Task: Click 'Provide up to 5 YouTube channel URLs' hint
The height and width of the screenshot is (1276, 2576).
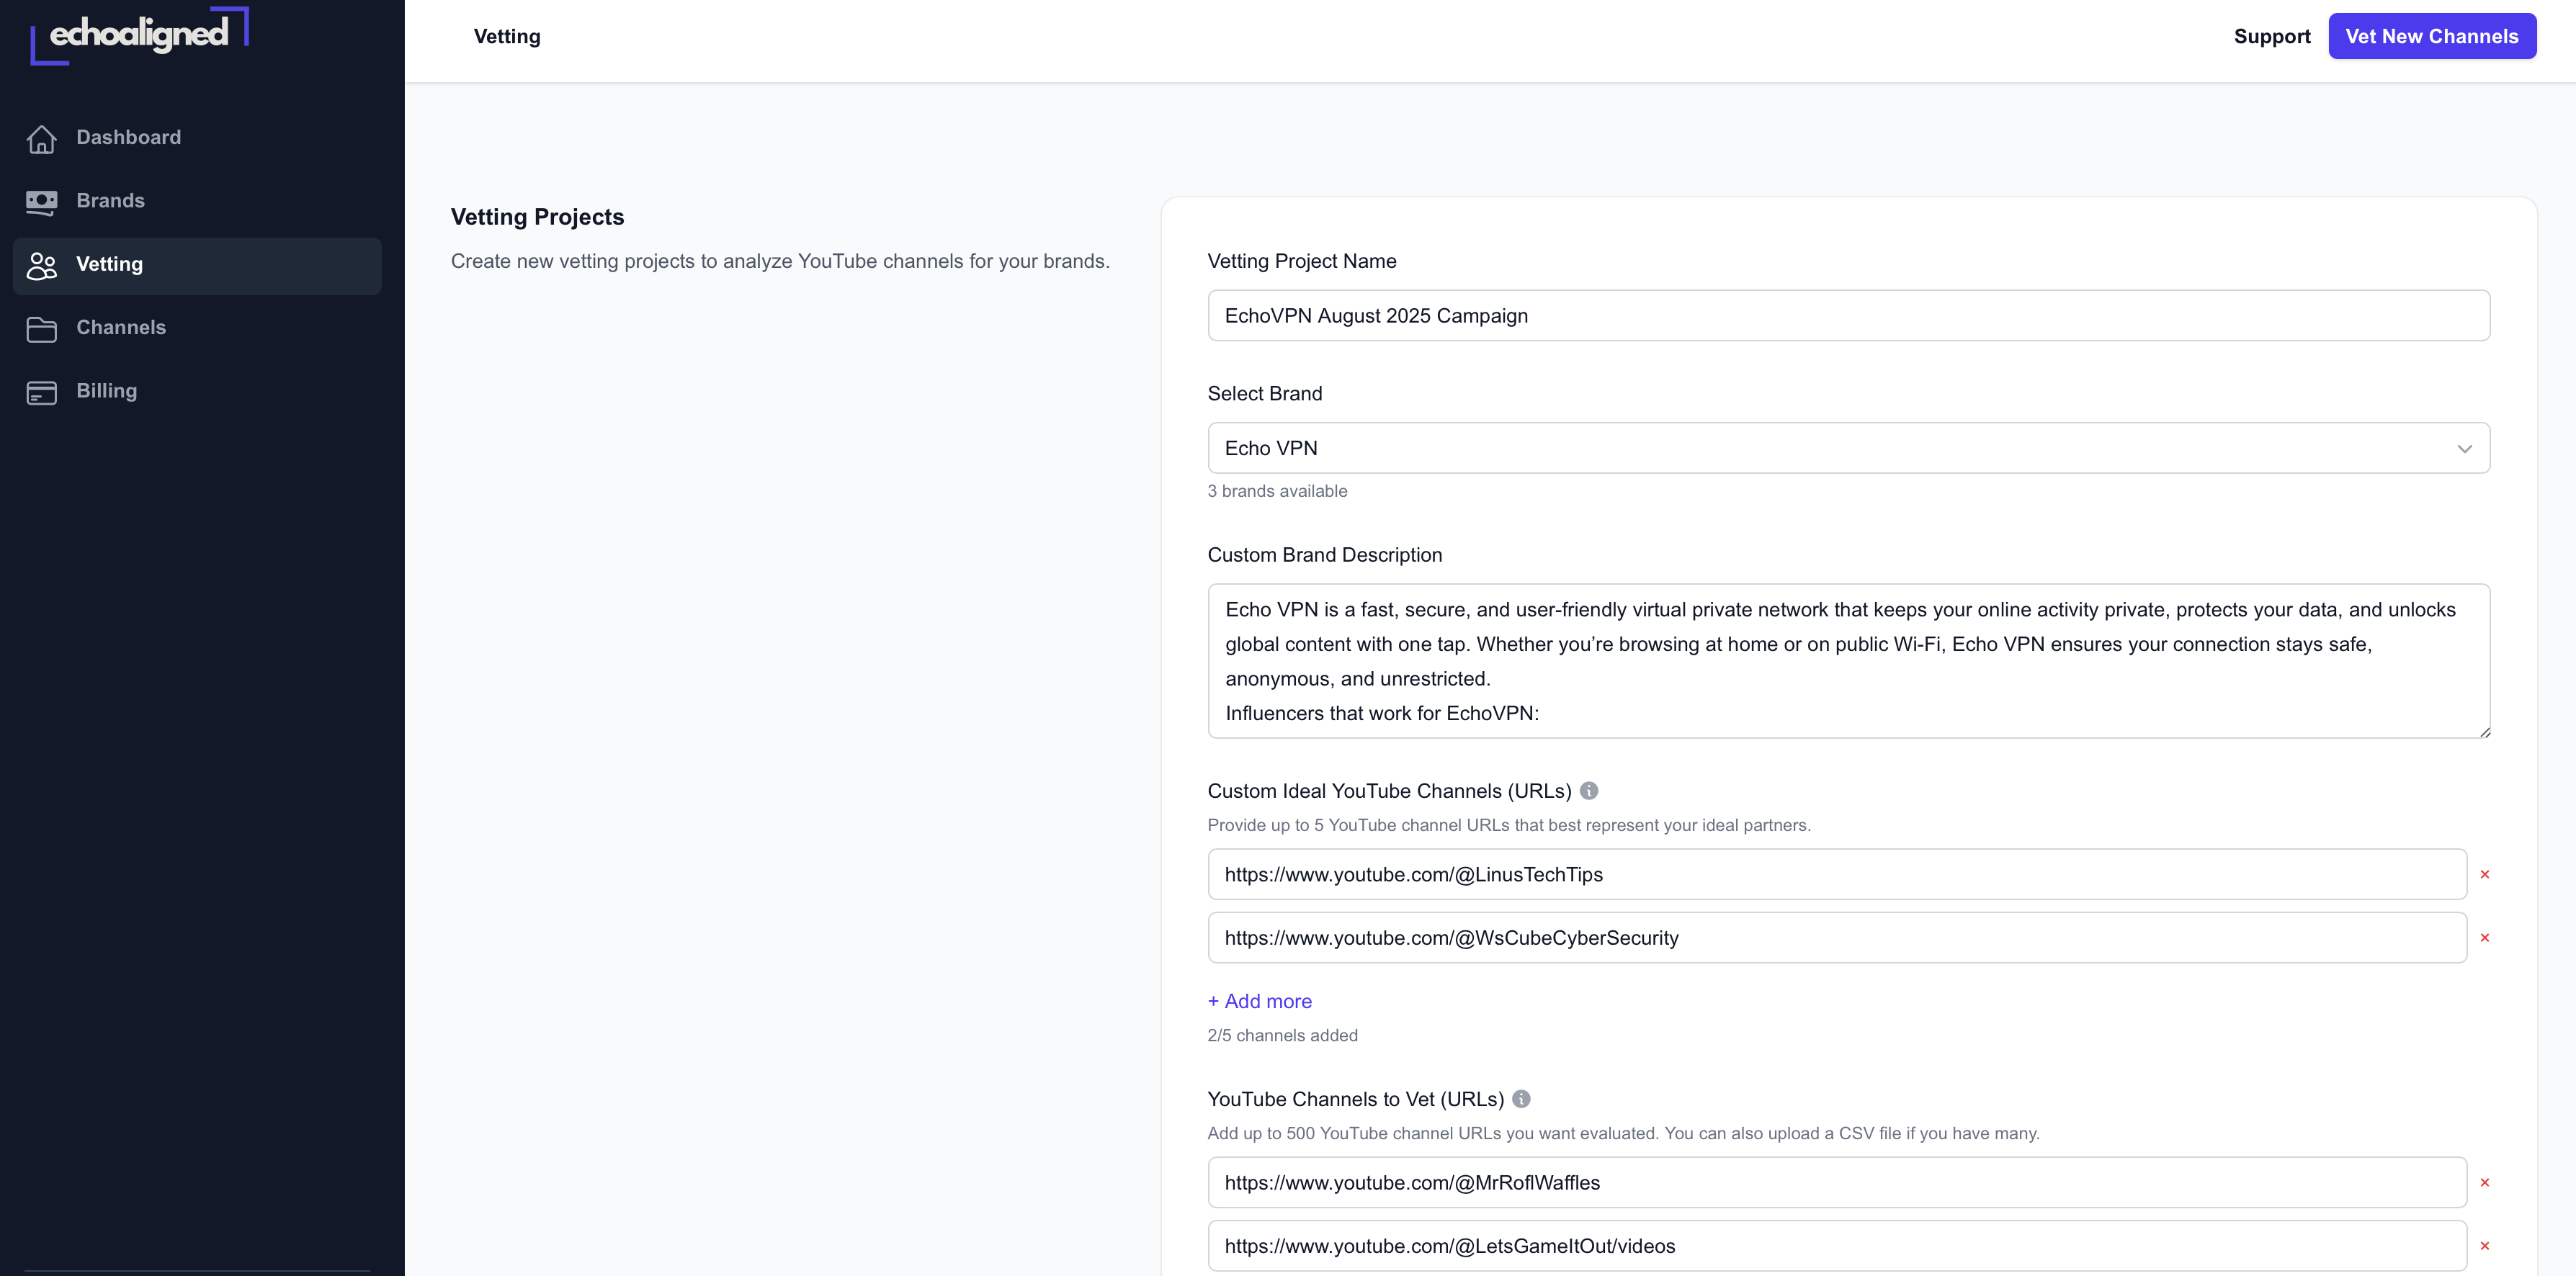Action: click(1508, 825)
